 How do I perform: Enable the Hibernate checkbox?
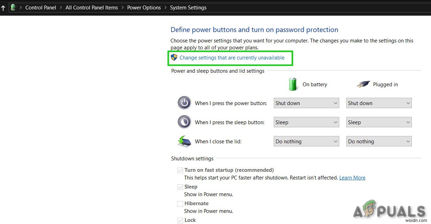pos(180,204)
